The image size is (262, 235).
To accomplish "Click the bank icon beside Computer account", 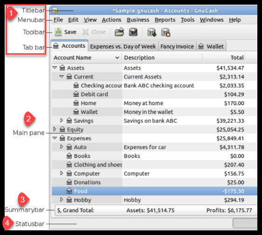I will 69,173.
